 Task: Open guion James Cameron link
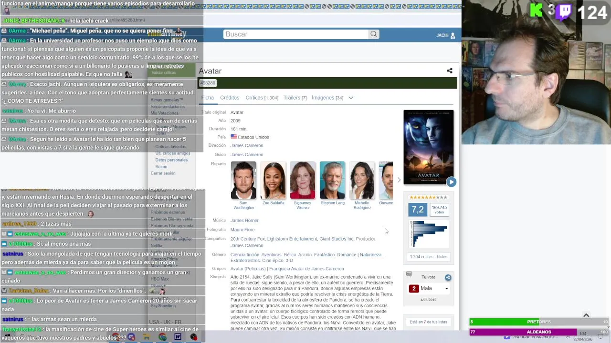click(247, 155)
